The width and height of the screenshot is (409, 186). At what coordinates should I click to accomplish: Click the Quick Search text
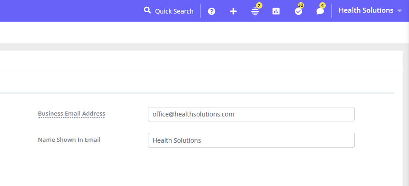click(174, 11)
